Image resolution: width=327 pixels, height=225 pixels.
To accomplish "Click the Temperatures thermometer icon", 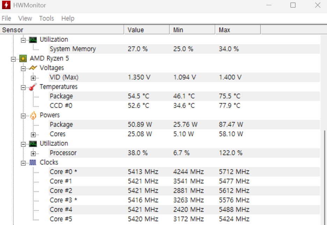I will tap(33, 87).
